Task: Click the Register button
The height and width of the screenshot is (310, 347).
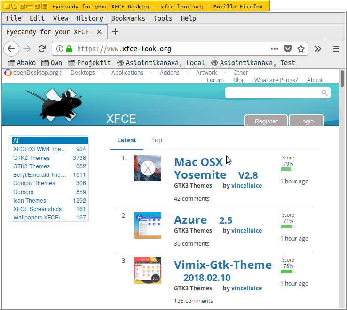Action: tap(266, 121)
